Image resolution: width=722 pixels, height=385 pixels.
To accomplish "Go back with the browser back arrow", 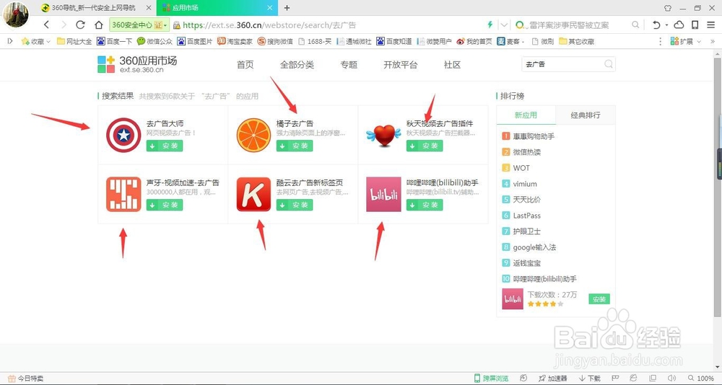I will (46, 25).
